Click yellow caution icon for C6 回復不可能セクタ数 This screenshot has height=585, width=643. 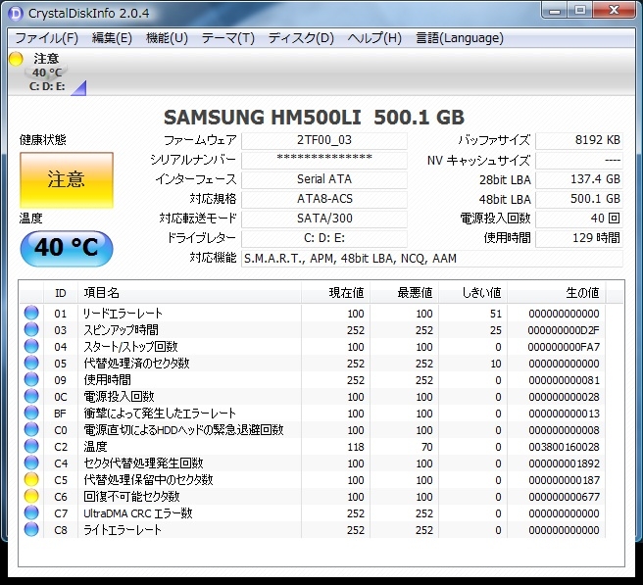click(31, 496)
